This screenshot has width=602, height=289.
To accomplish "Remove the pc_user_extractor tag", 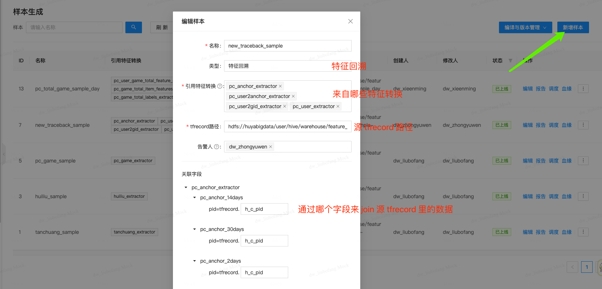I will coord(338,106).
